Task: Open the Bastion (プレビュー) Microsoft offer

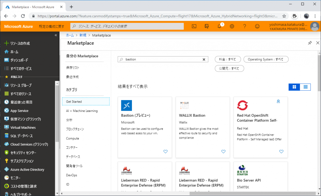Action: pyautogui.click(x=145, y=127)
